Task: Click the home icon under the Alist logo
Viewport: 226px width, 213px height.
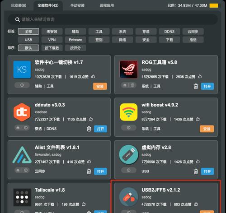Action: point(18,170)
